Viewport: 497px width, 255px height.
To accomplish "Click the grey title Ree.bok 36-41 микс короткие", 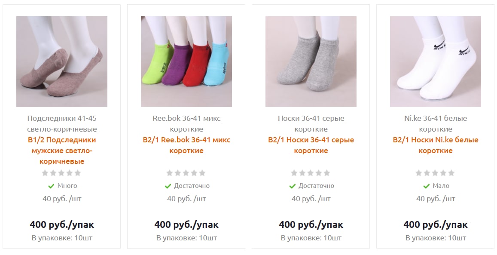I will [x=186, y=124].
